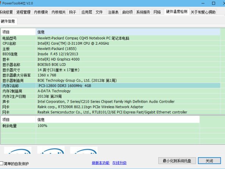
Task: Select the 硬件信息 sub-tab
Action: coord(8,21)
